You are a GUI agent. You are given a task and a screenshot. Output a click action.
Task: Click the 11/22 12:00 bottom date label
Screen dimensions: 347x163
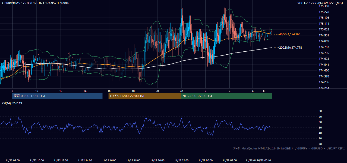coord(61,160)
